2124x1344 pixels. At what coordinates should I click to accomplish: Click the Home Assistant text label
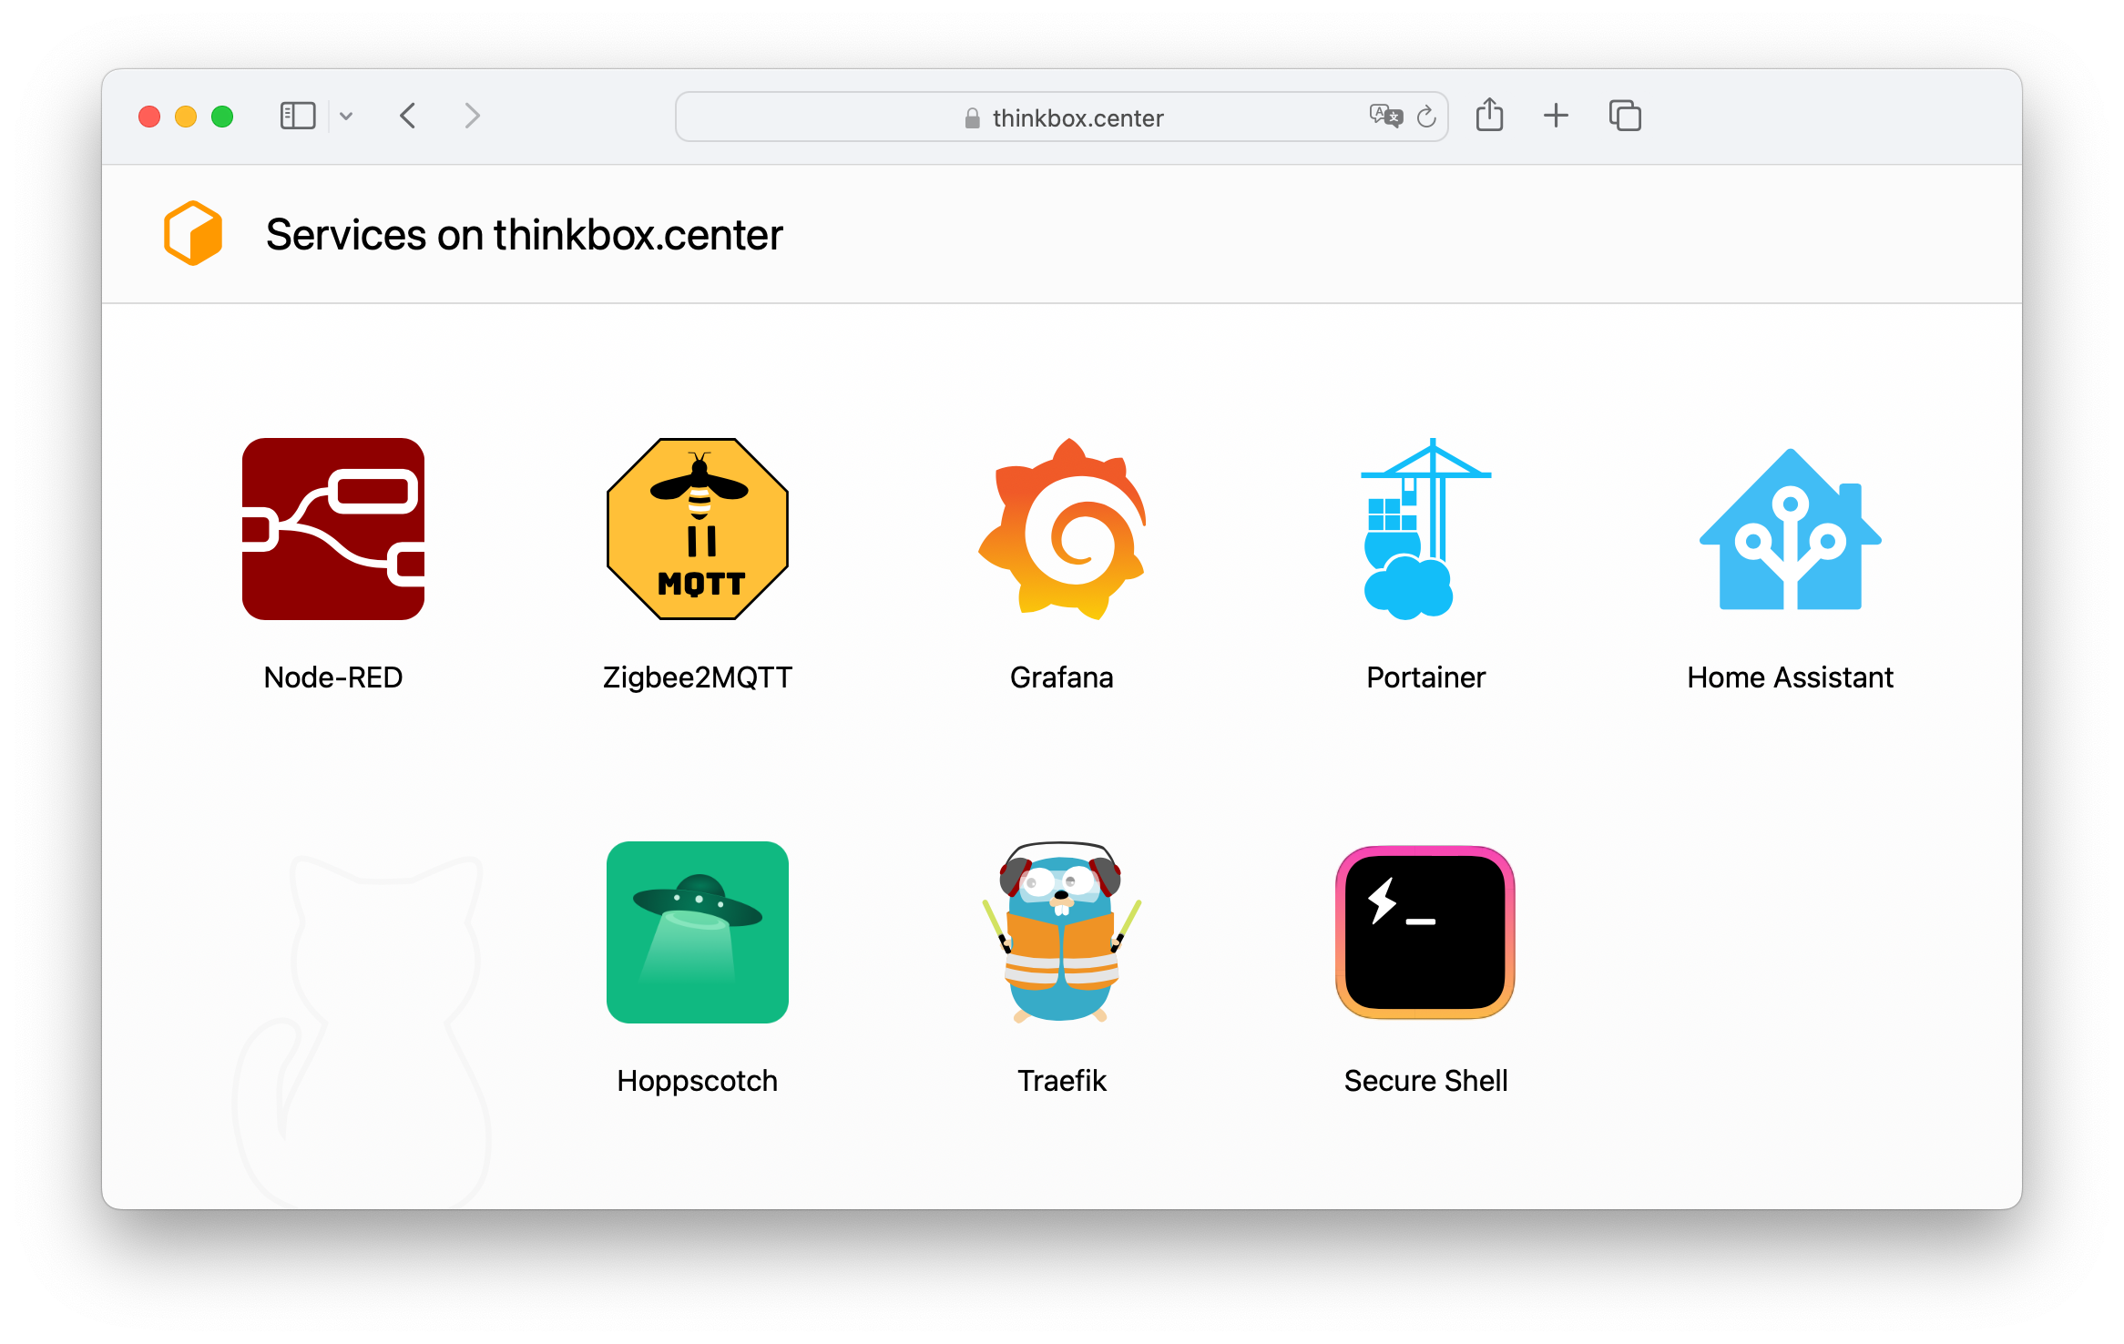[1790, 677]
